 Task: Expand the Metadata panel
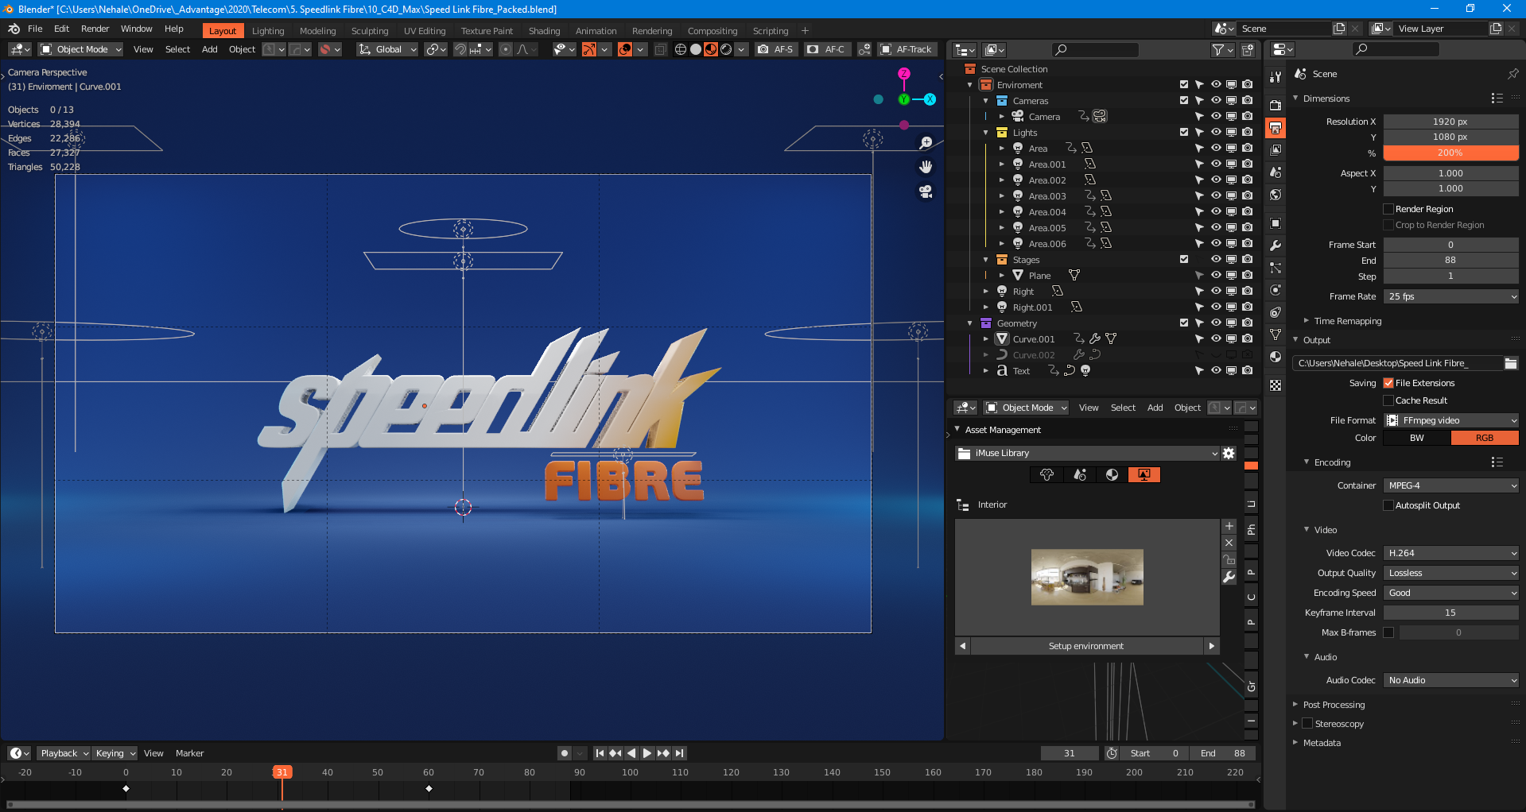[1322, 743]
